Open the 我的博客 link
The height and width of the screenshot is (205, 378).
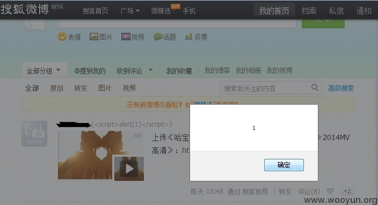(217, 71)
